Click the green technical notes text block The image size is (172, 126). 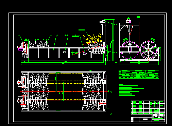131,90
